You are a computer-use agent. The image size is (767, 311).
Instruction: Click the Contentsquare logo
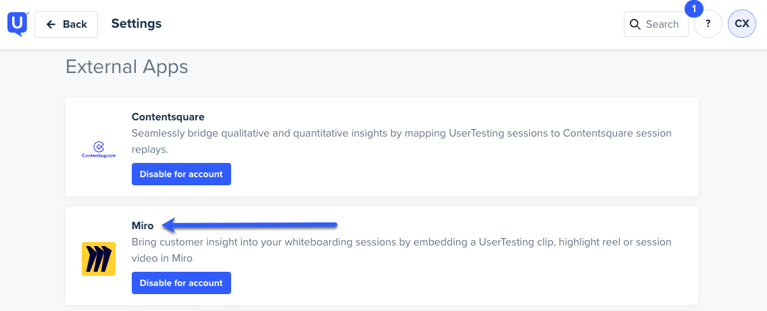(x=98, y=150)
